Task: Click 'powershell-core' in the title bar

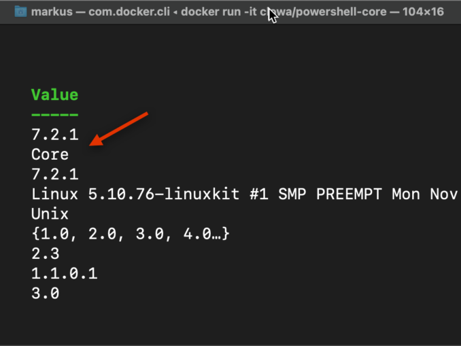Action: pyautogui.click(x=341, y=12)
